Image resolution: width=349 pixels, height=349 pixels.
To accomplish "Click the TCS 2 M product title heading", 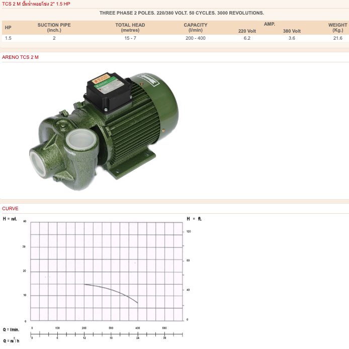I will pos(36,4).
